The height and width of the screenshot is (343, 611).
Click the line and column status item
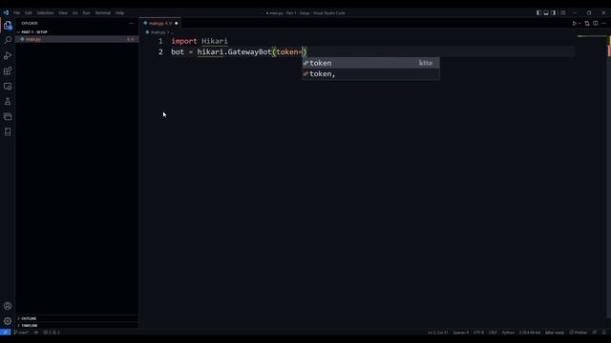click(x=437, y=333)
